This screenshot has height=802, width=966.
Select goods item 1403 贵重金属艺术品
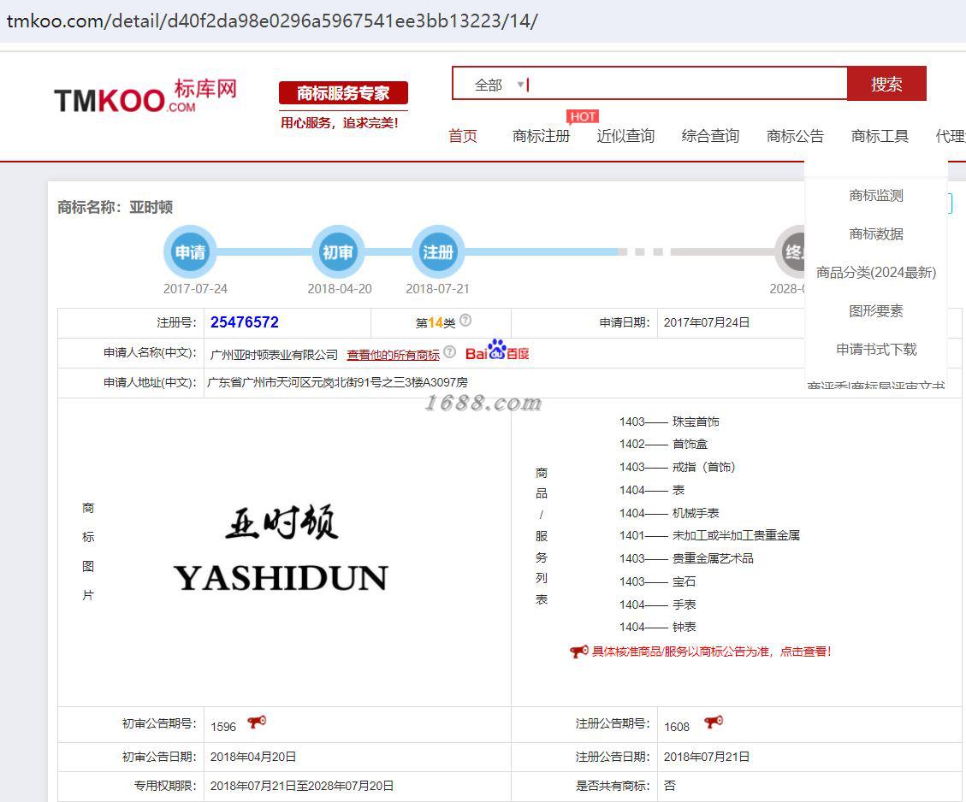[x=686, y=558]
